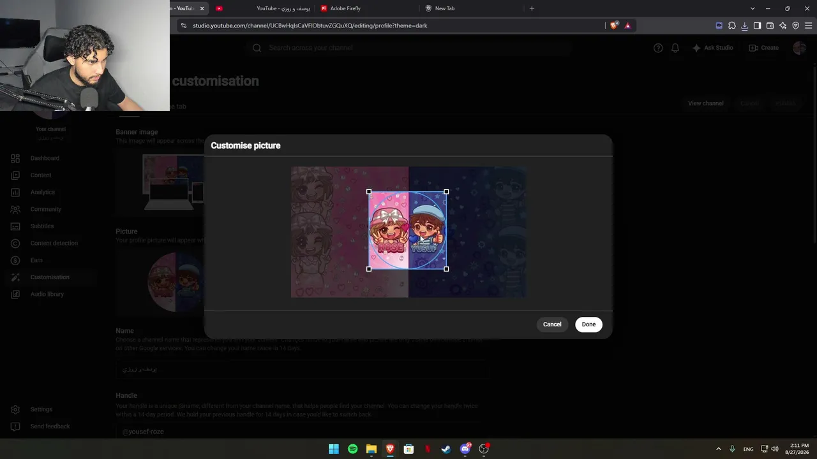Confirm the crop with the Done button
Screen dimensions: 817x459
point(588,324)
